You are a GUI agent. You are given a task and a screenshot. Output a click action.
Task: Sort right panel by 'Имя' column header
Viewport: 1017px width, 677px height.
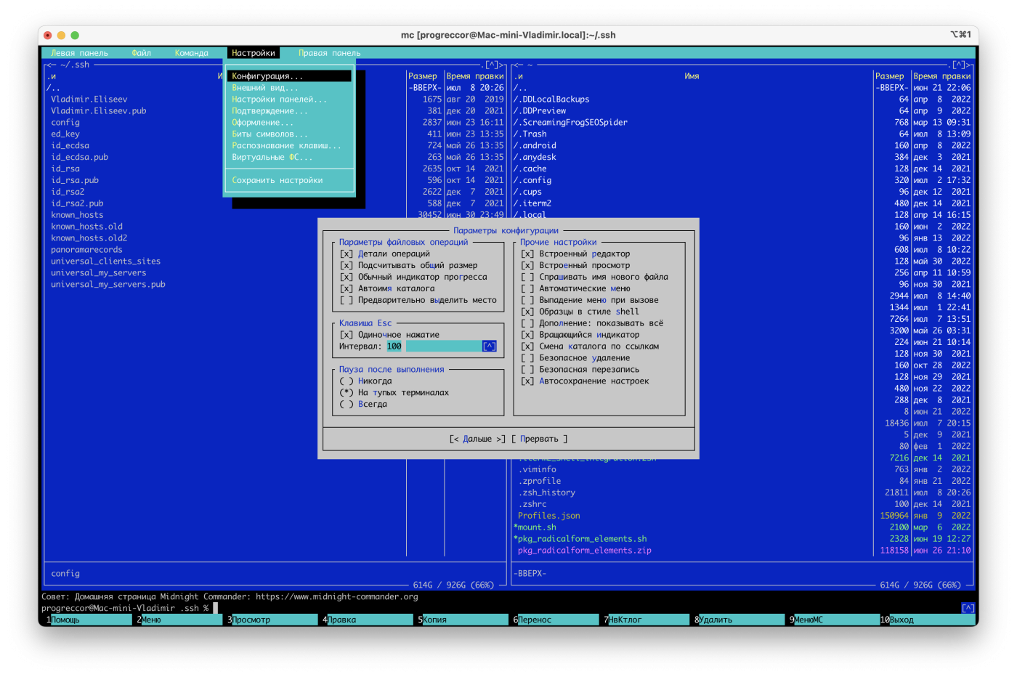point(692,76)
